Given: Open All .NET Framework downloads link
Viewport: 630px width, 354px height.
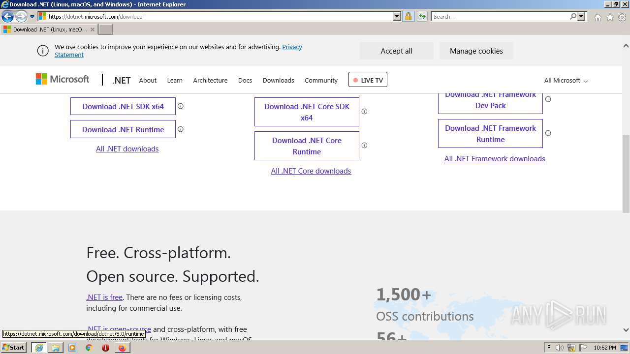Looking at the screenshot, I should tap(495, 159).
